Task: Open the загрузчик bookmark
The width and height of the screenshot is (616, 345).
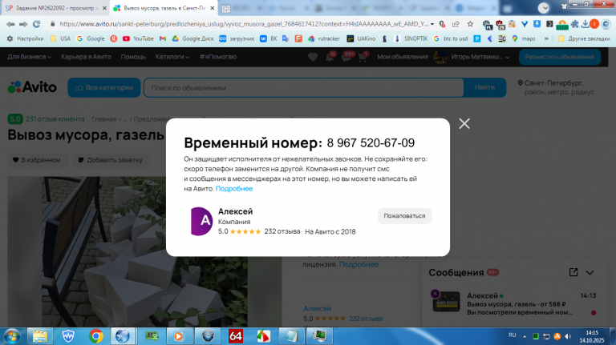Action: [x=237, y=38]
